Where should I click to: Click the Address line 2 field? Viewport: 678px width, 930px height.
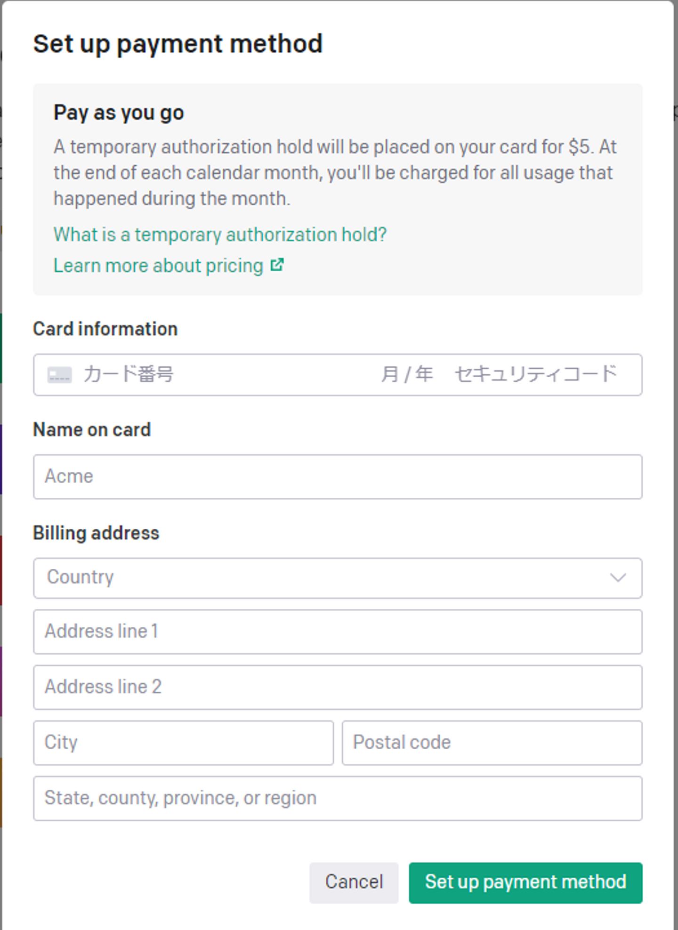point(337,687)
